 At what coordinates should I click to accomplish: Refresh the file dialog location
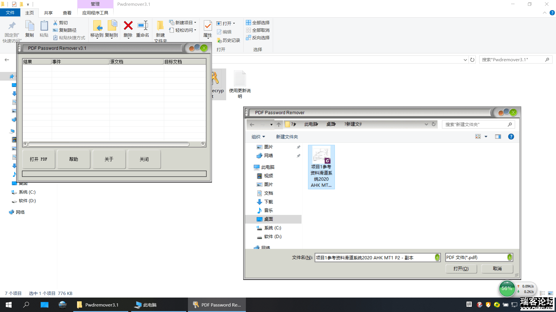coord(434,124)
